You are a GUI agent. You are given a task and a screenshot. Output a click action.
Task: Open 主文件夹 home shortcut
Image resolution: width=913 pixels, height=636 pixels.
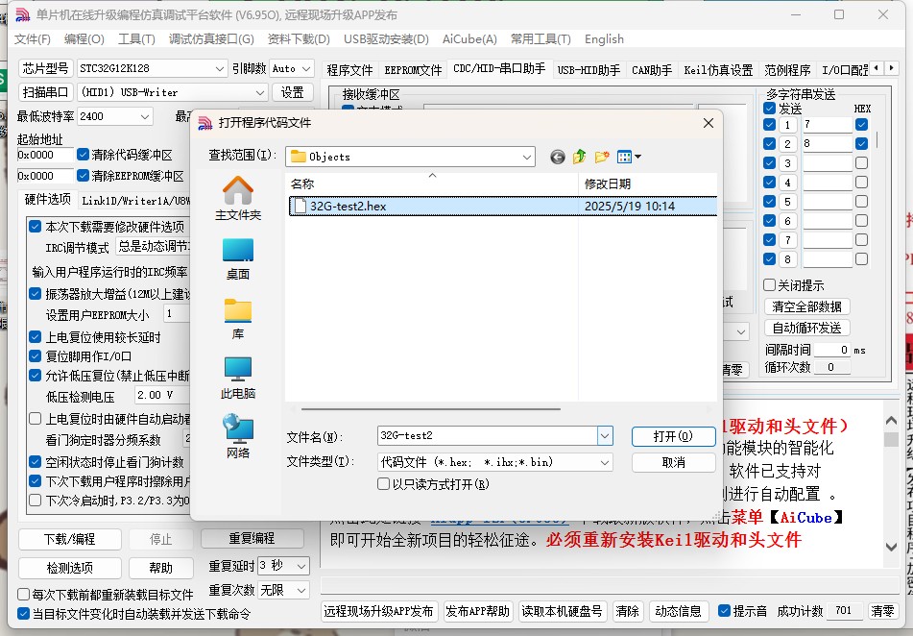tap(238, 198)
